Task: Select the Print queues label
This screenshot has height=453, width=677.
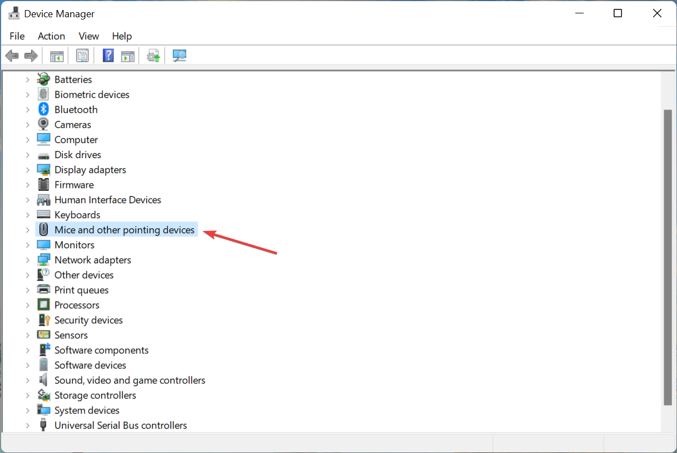Action: [82, 290]
